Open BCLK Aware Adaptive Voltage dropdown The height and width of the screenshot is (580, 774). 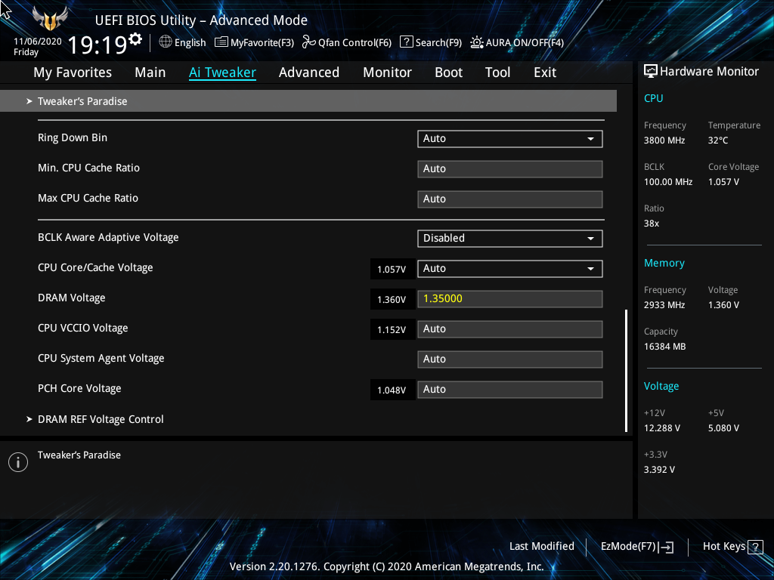(x=510, y=238)
